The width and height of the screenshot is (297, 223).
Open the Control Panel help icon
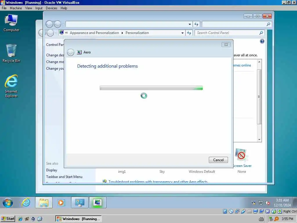pos(262,41)
